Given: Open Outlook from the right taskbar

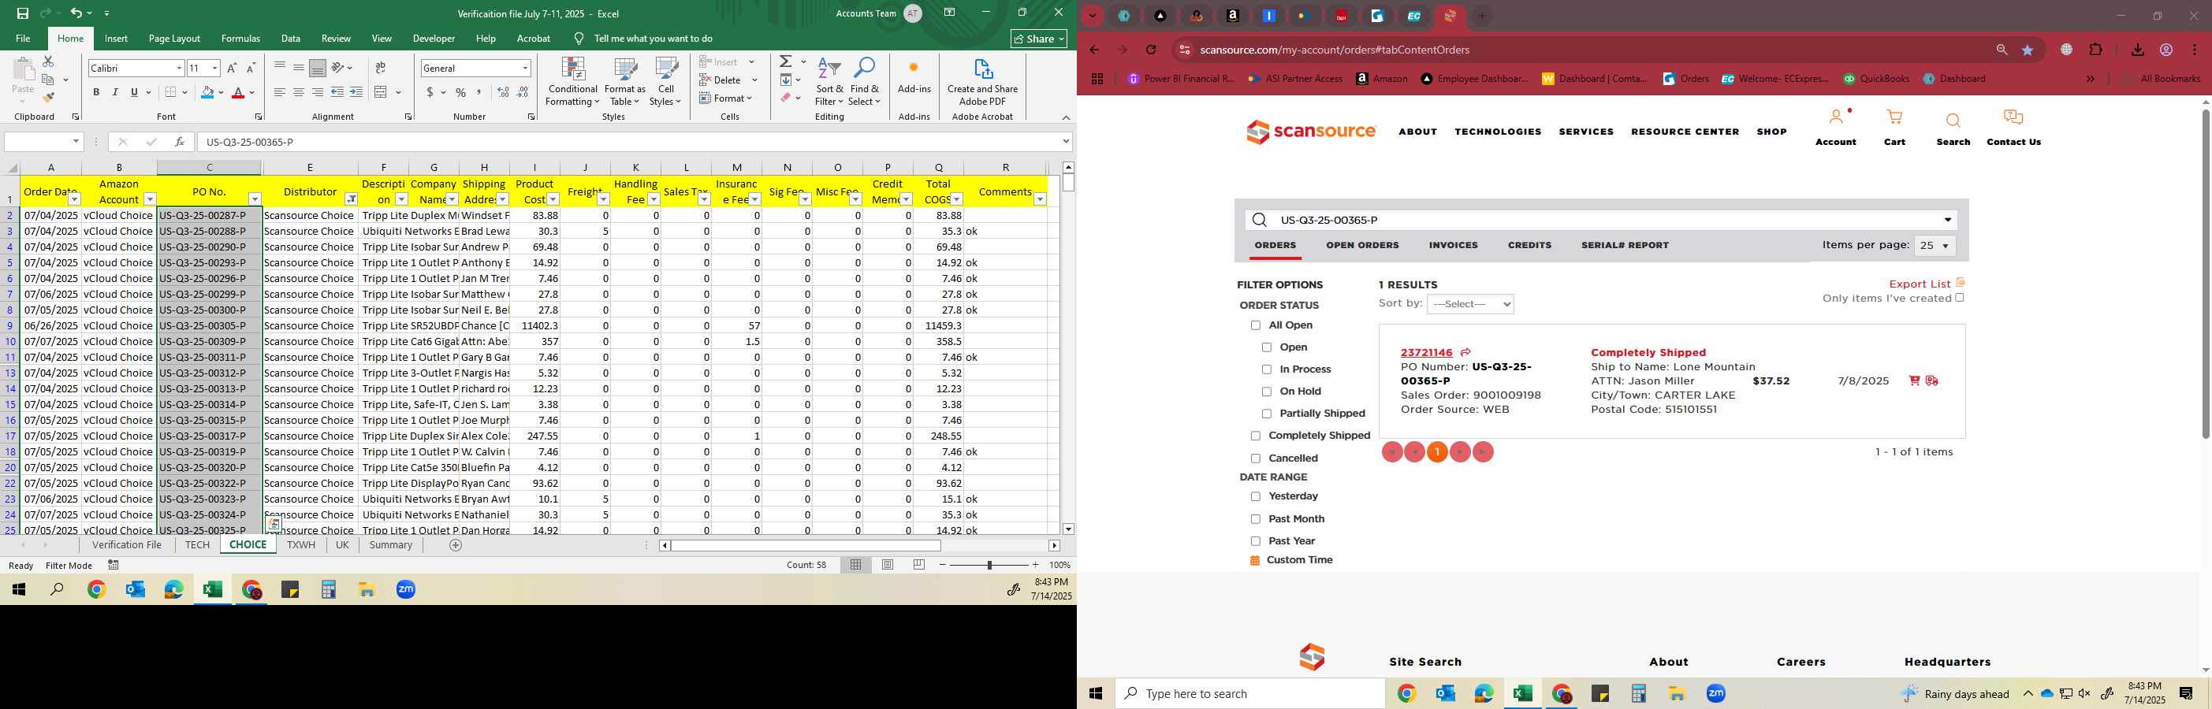Looking at the screenshot, I should [1445, 693].
